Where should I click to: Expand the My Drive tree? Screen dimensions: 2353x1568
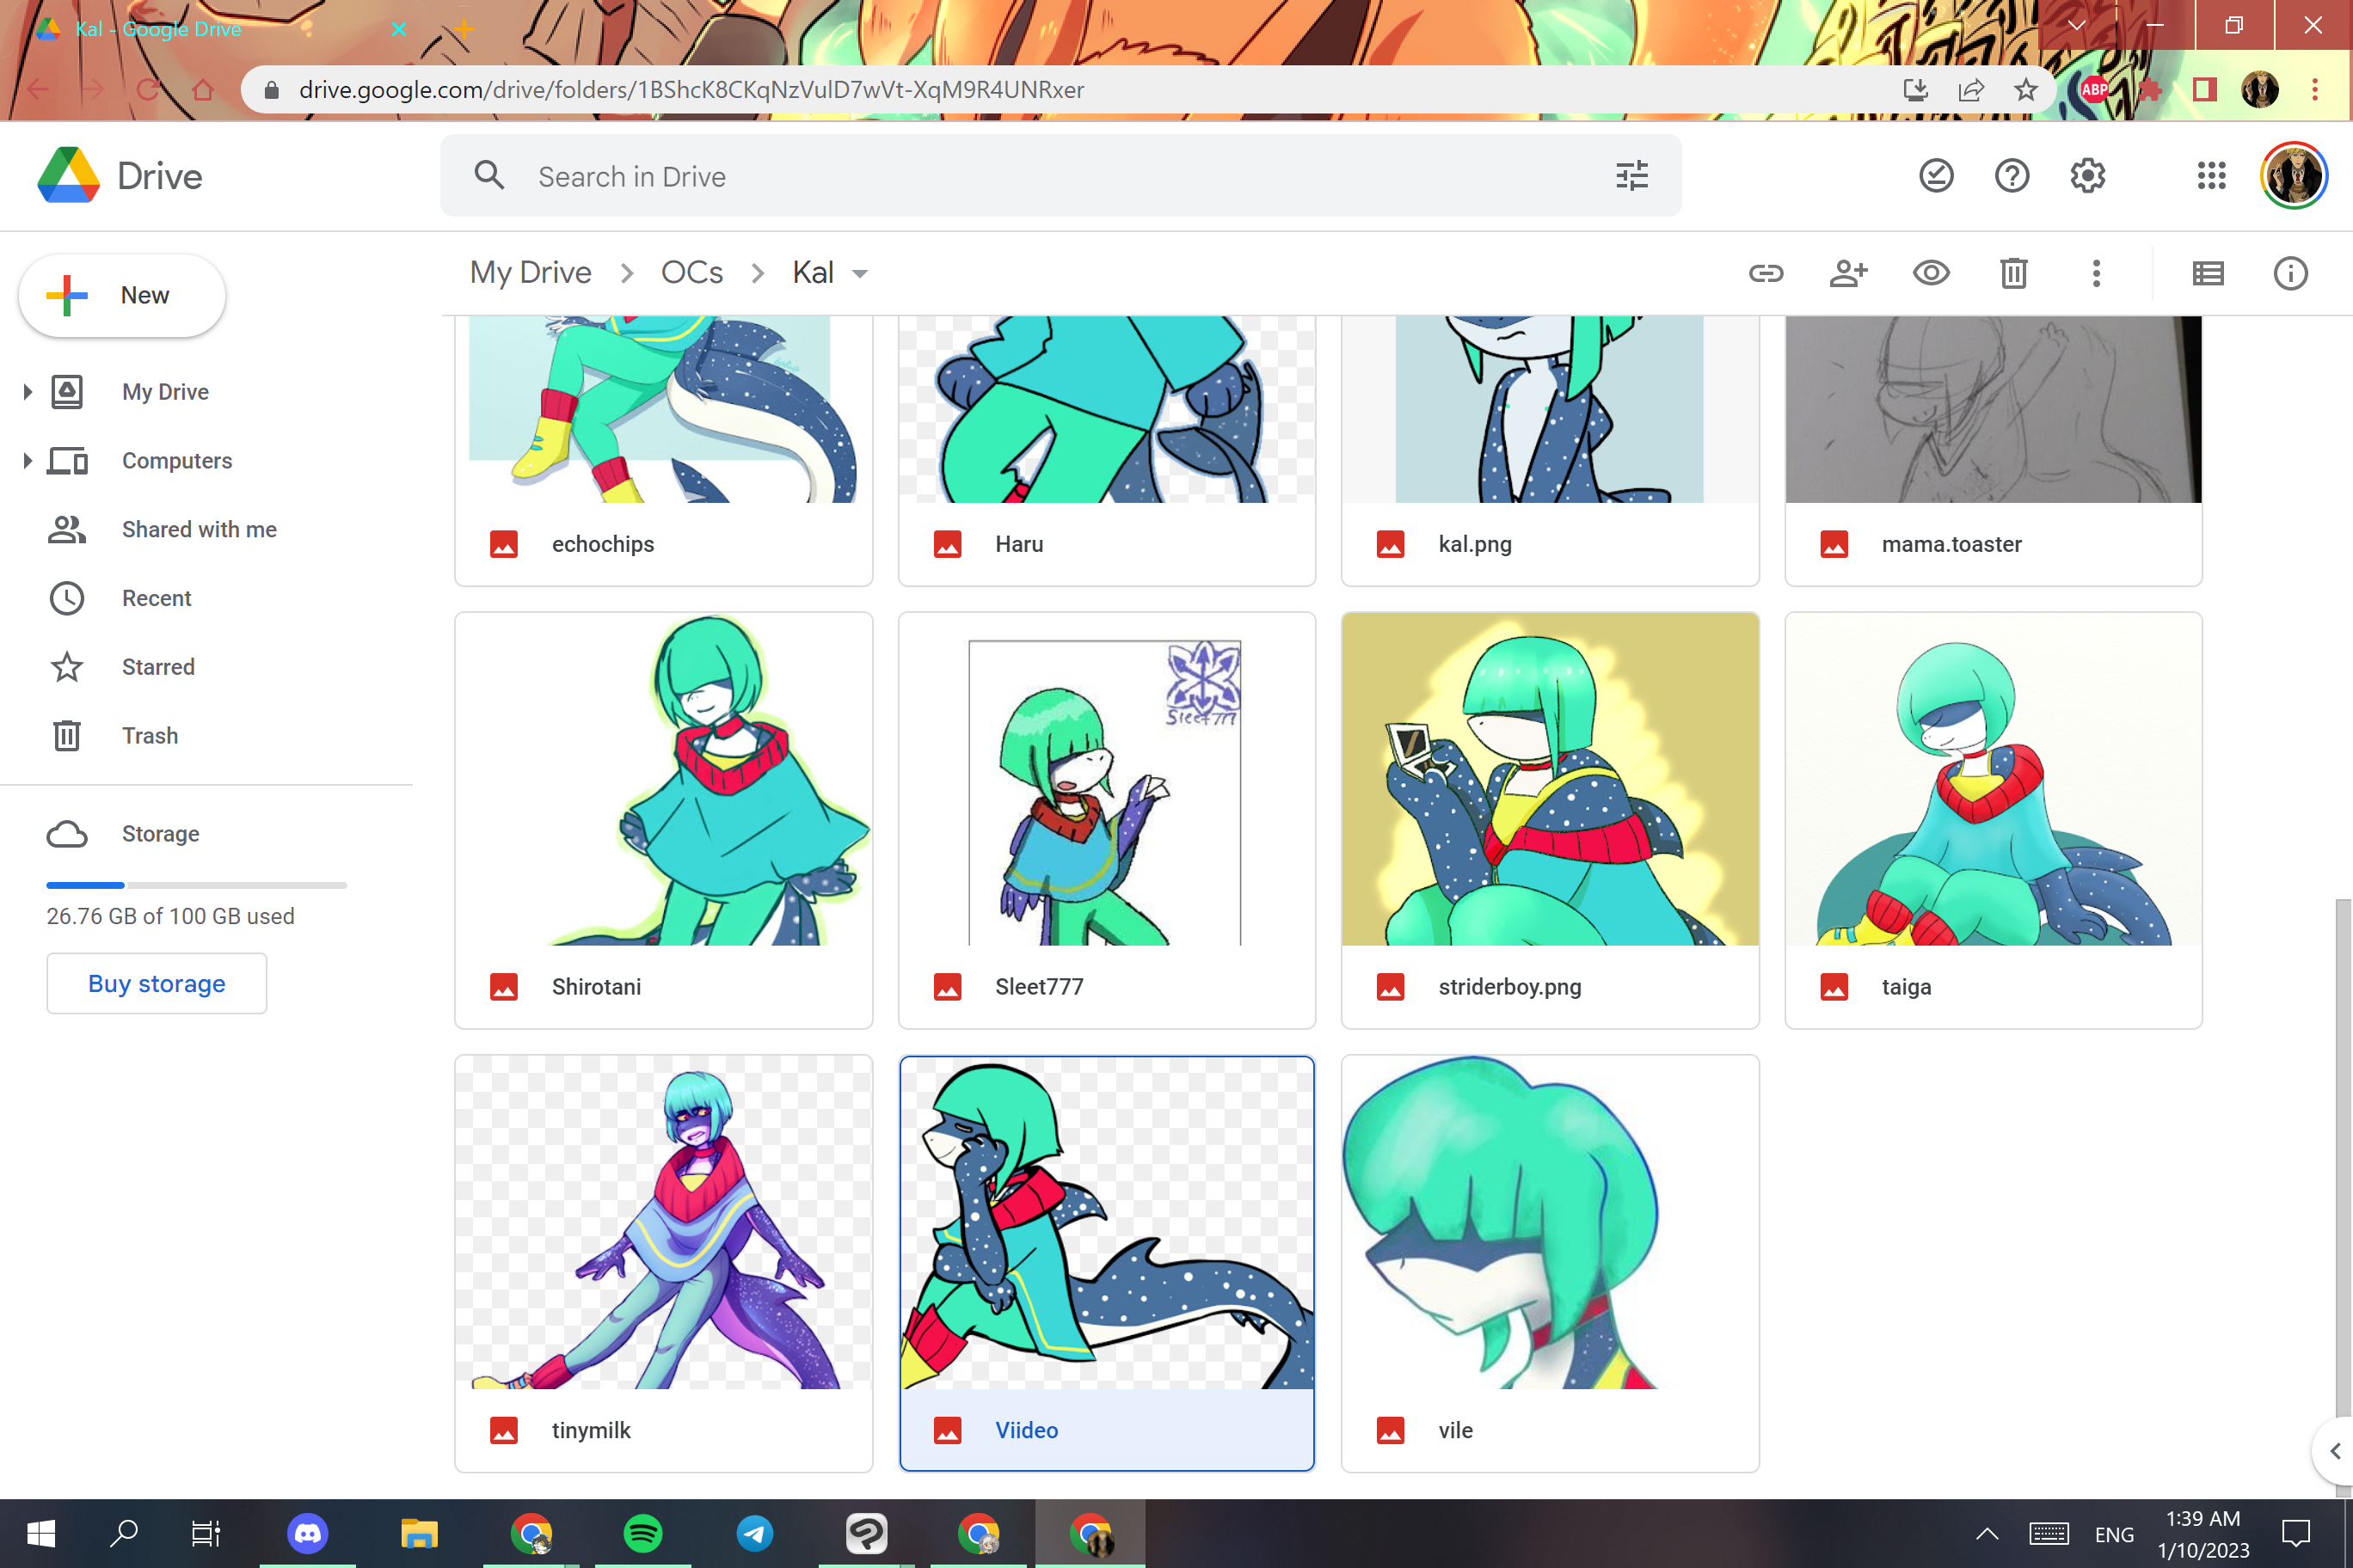pos(28,392)
